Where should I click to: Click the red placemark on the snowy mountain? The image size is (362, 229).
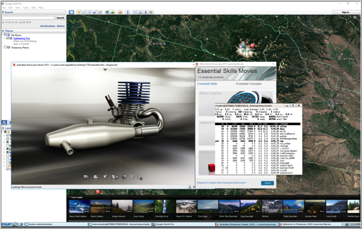pyautogui.click(x=252, y=46)
